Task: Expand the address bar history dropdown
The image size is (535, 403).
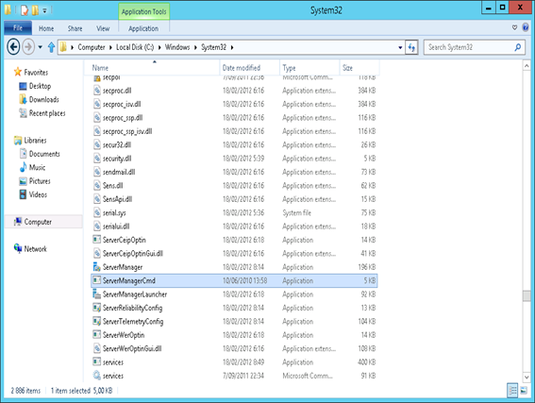Action: 400,47
